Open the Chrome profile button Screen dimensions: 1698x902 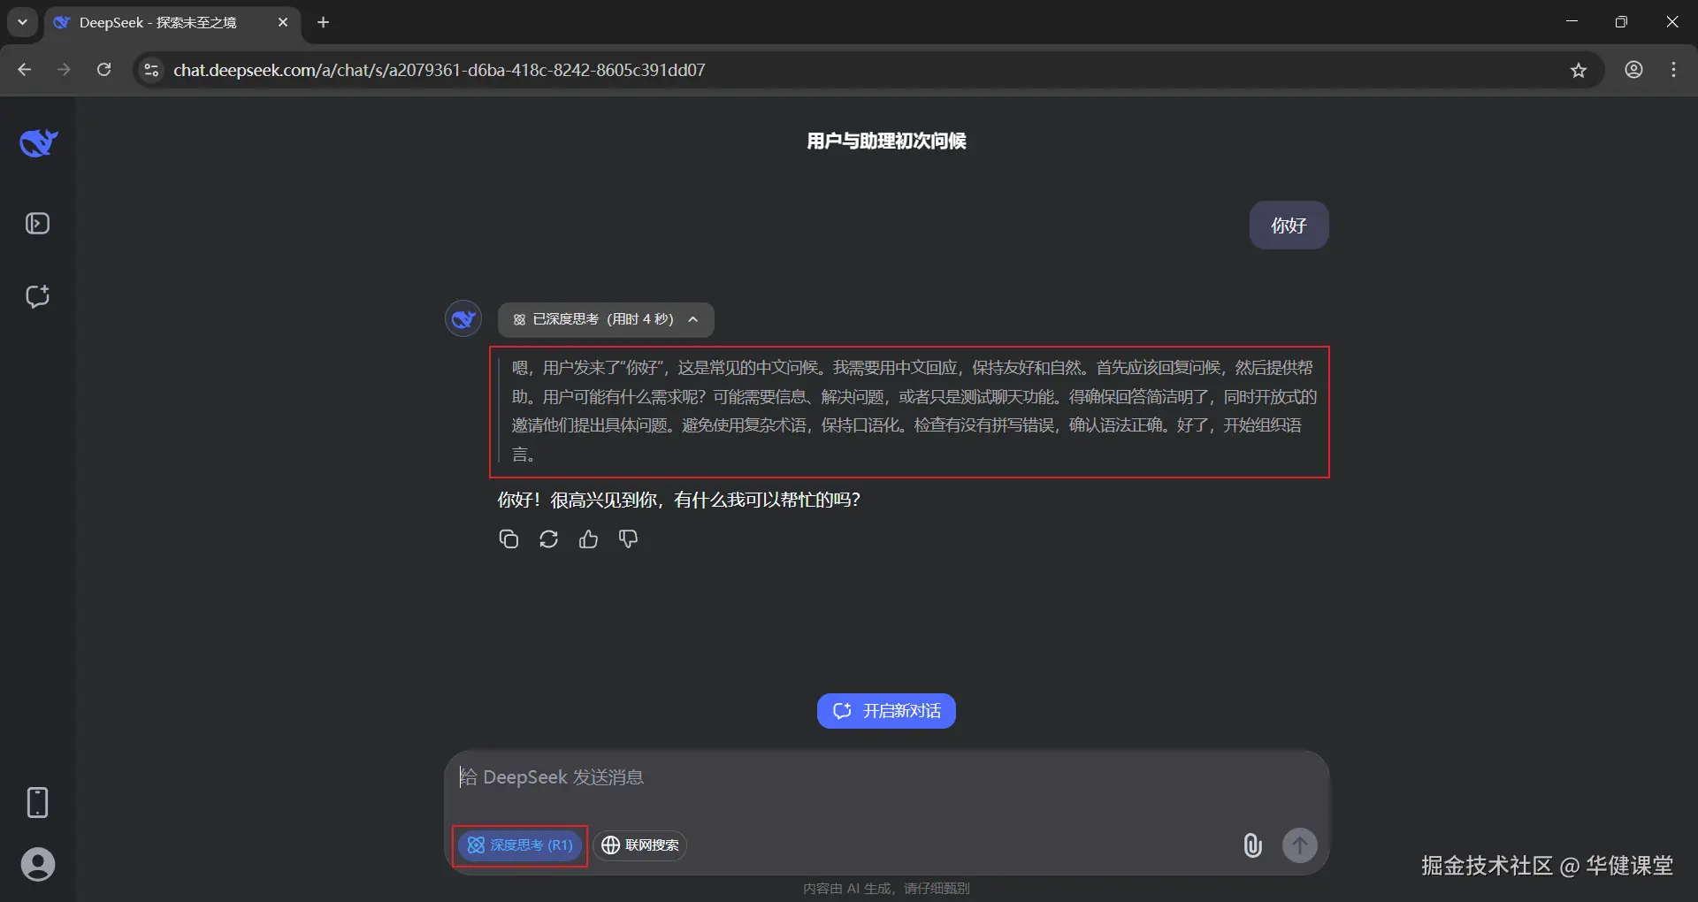(x=1633, y=70)
